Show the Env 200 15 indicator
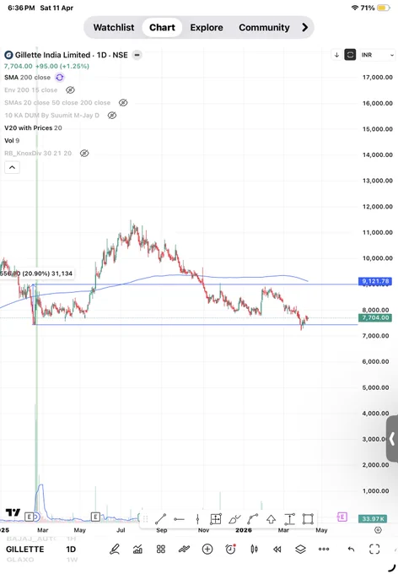This screenshot has width=398, height=574. click(x=70, y=89)
